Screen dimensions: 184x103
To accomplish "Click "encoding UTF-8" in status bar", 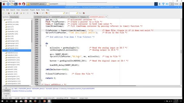I will click(x=62, y=98).
